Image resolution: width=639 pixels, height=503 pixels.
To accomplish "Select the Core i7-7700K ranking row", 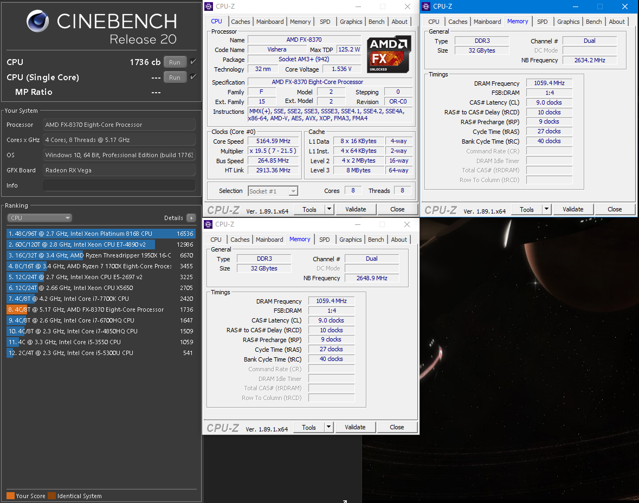I will [101, 299].
